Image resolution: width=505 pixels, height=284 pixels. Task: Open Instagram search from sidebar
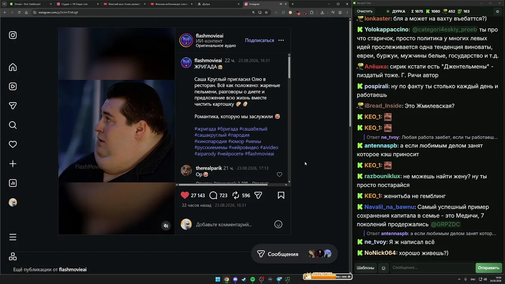point(13,125)
